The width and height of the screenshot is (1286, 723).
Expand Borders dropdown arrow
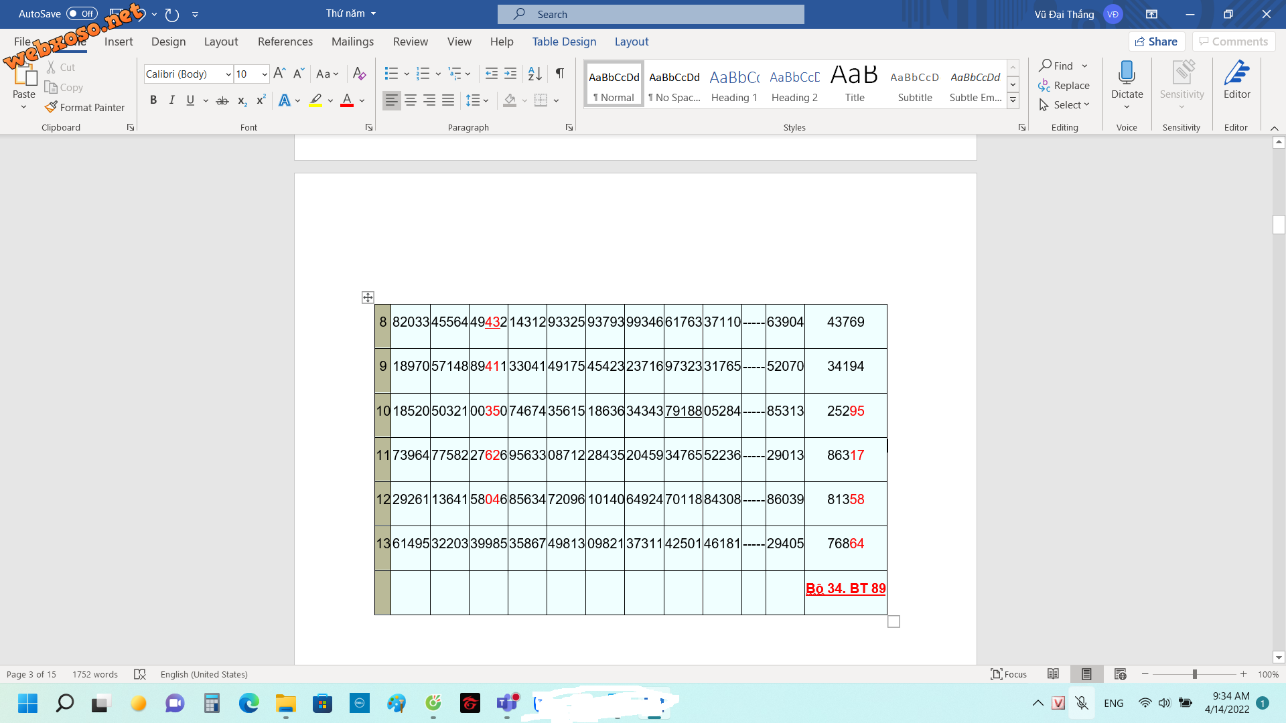[x=557, y=101]
